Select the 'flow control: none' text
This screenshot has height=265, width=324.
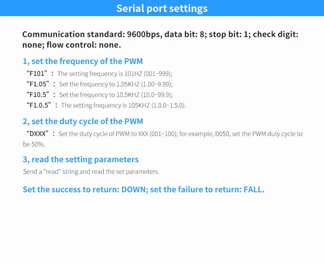point(84,45)
